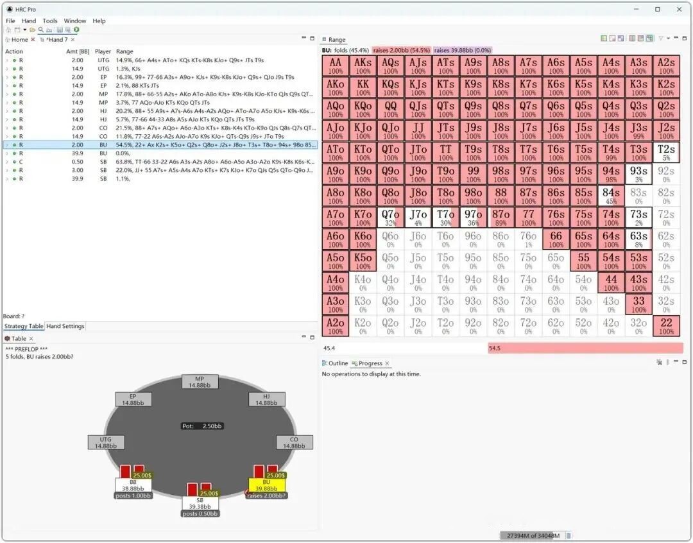Toggle the 72s hand cell in range grid
693x543 pixels.
[666, 218]
